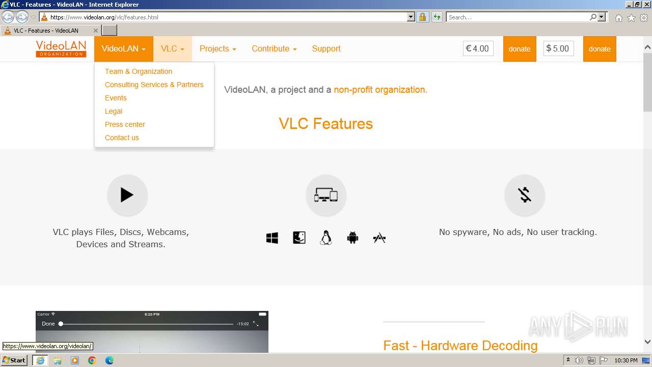Collapse the VideoLAN dropdown menu

click(x=124, y=49)
